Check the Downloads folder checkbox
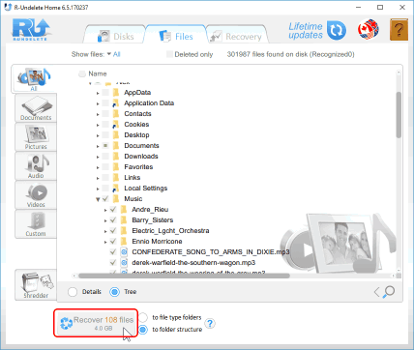 click(x=105, y=157)
